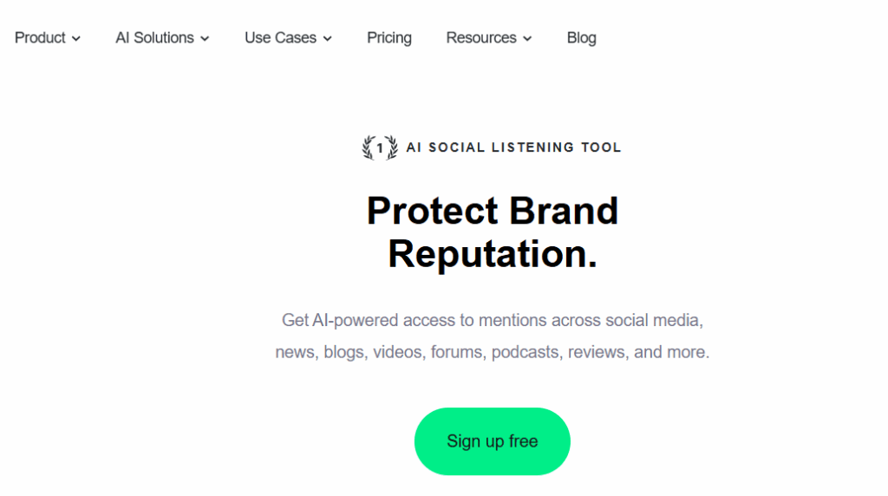Expand the Product menu chevron
The width and height of the screenshot is (888, 496).
click(x=76, y=38)
